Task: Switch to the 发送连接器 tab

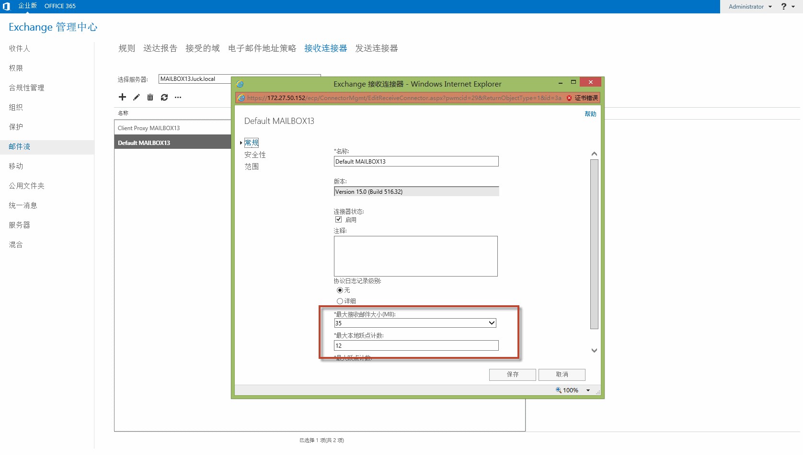Action: [x=377, y=48]
